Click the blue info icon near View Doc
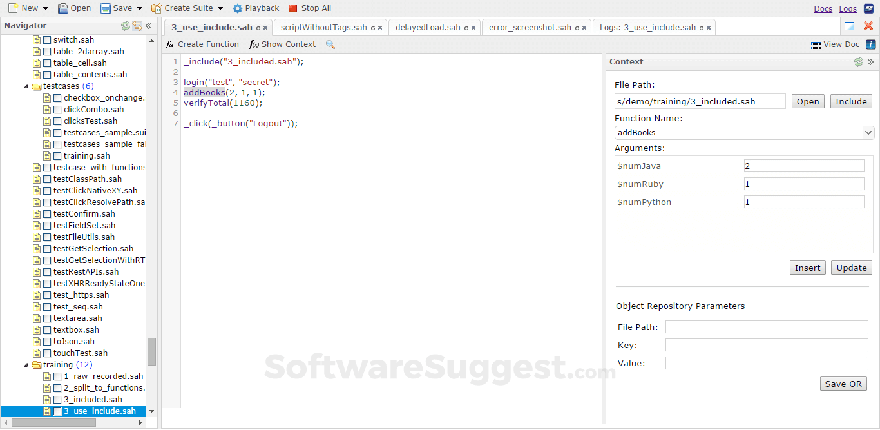The image size is (880, 430). tap(870, 44)
